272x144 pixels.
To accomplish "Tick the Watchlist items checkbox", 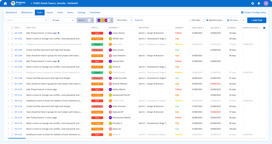I will 204,20.
